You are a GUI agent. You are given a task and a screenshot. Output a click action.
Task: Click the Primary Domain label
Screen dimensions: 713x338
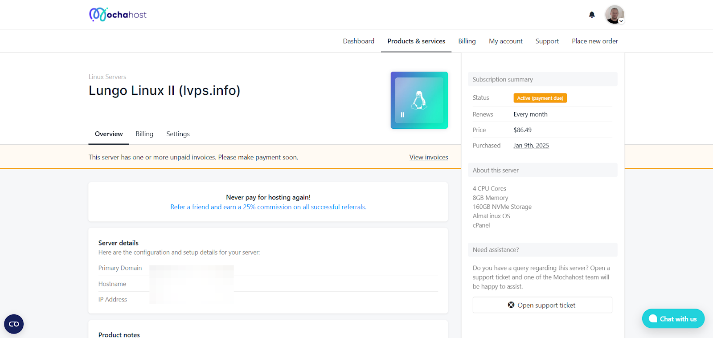point(120,268)
